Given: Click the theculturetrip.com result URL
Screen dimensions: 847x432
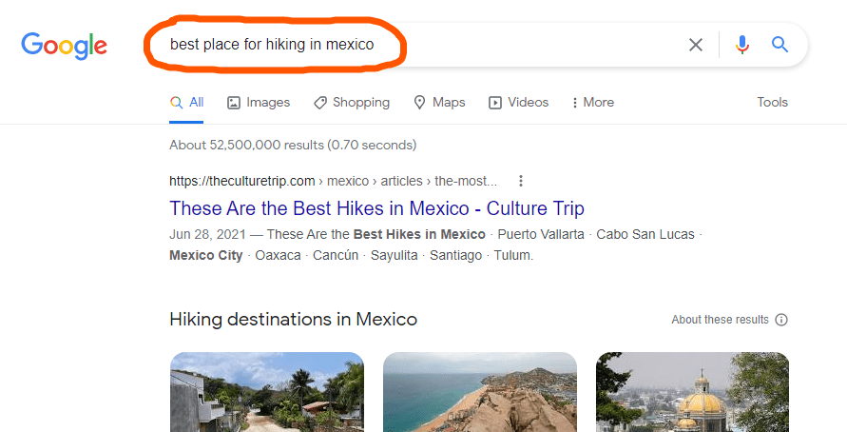Looking at the screenshot, I should (x=333, y=181).
